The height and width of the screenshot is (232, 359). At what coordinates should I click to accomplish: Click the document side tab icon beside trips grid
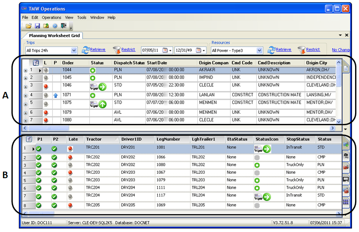pos(345,69)
